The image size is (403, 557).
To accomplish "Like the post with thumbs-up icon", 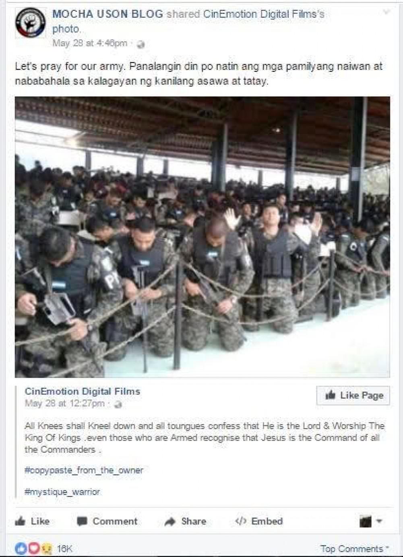I will 32,521.
